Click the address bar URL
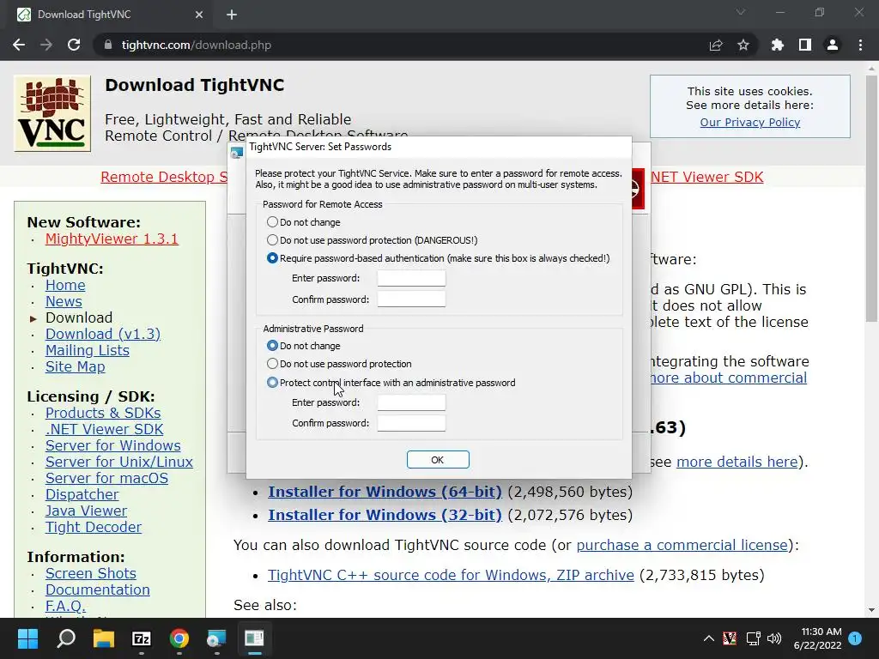 tap(197, 45)
